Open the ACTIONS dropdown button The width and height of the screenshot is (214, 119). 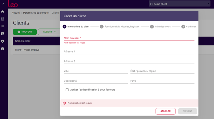tap(49, 32)
